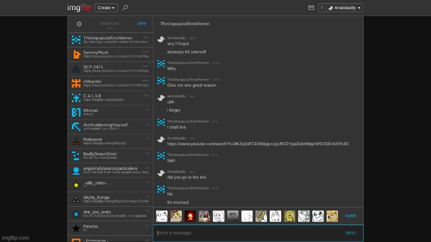Insert the nuclear explosion meme sticker
Viewport: 431px width, 242px height.
tap(190, 216)
